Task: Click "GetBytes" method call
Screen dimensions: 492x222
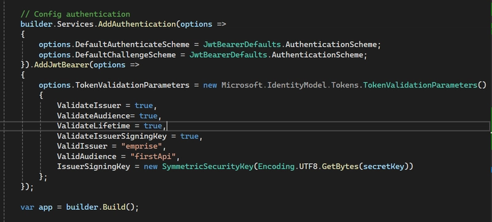Action: coord(340,166)
